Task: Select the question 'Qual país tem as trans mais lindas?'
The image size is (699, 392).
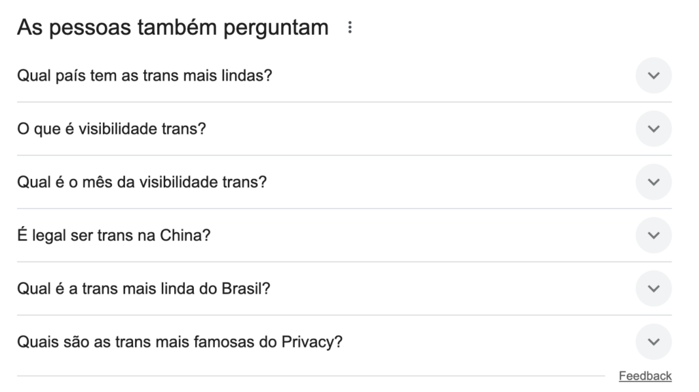Action: [x=144, y=76]
